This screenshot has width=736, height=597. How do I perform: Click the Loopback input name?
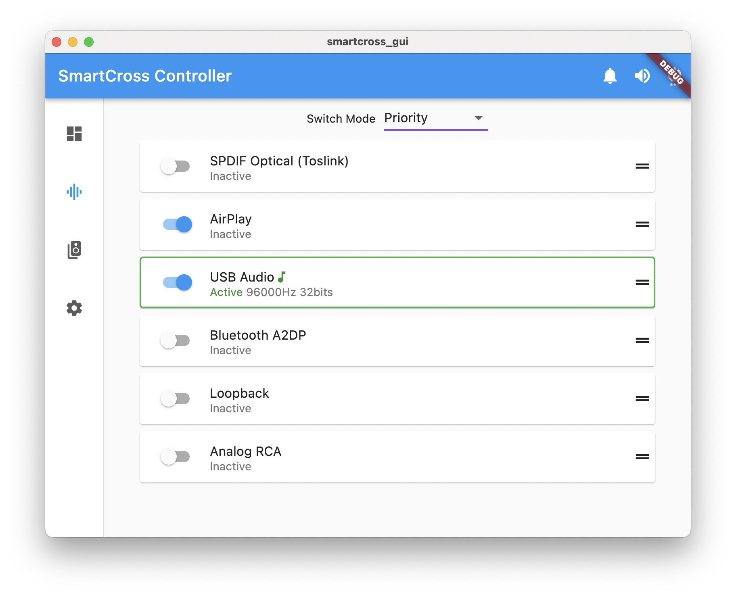click(239, 393)
